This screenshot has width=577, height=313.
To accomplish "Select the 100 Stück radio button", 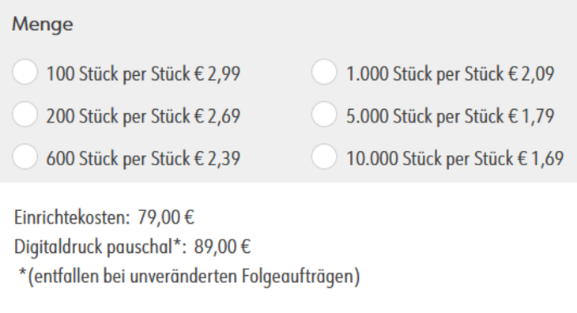I will tap(25, 72).
